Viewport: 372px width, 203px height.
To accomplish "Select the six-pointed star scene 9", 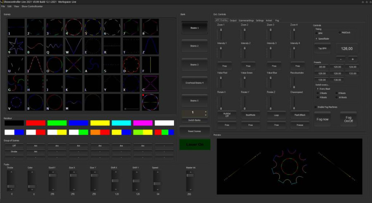I will click(x=16, y=46).
